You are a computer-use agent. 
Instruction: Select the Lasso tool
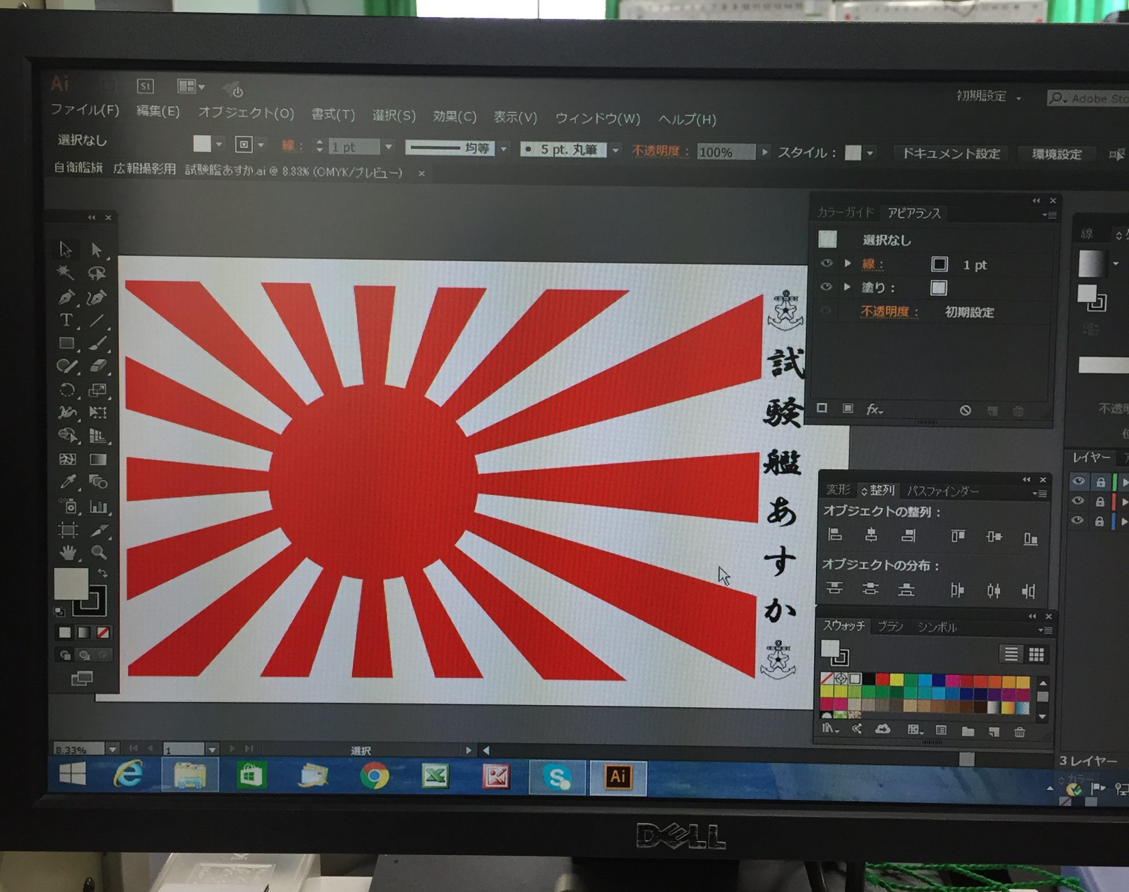pyautogui.click(x=97, y=273)
